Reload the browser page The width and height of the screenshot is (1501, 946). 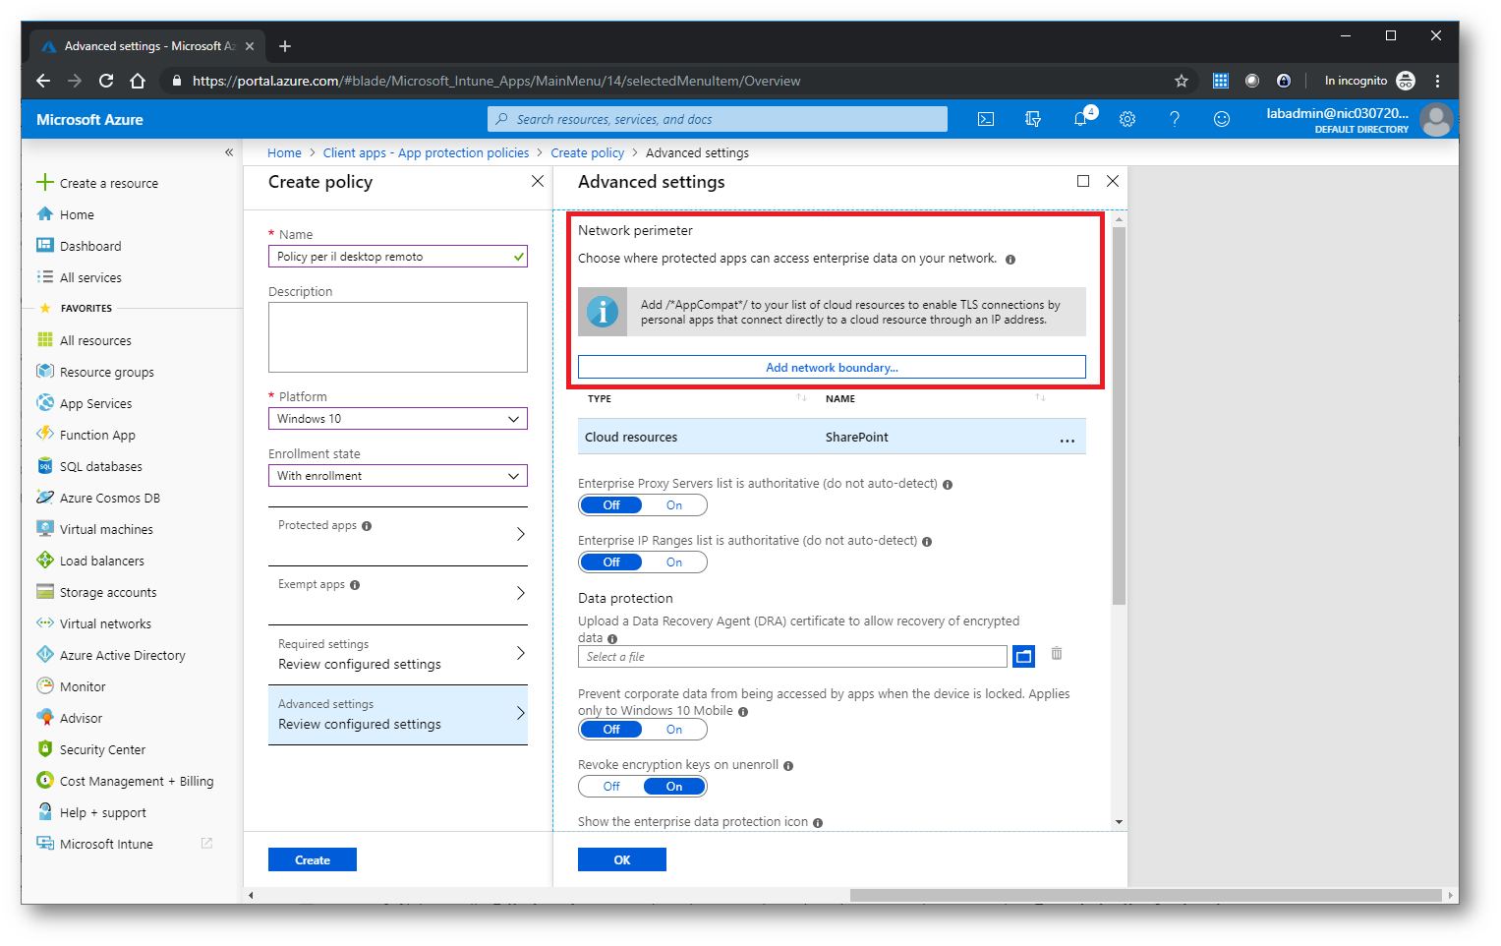[x=106, y=81]
